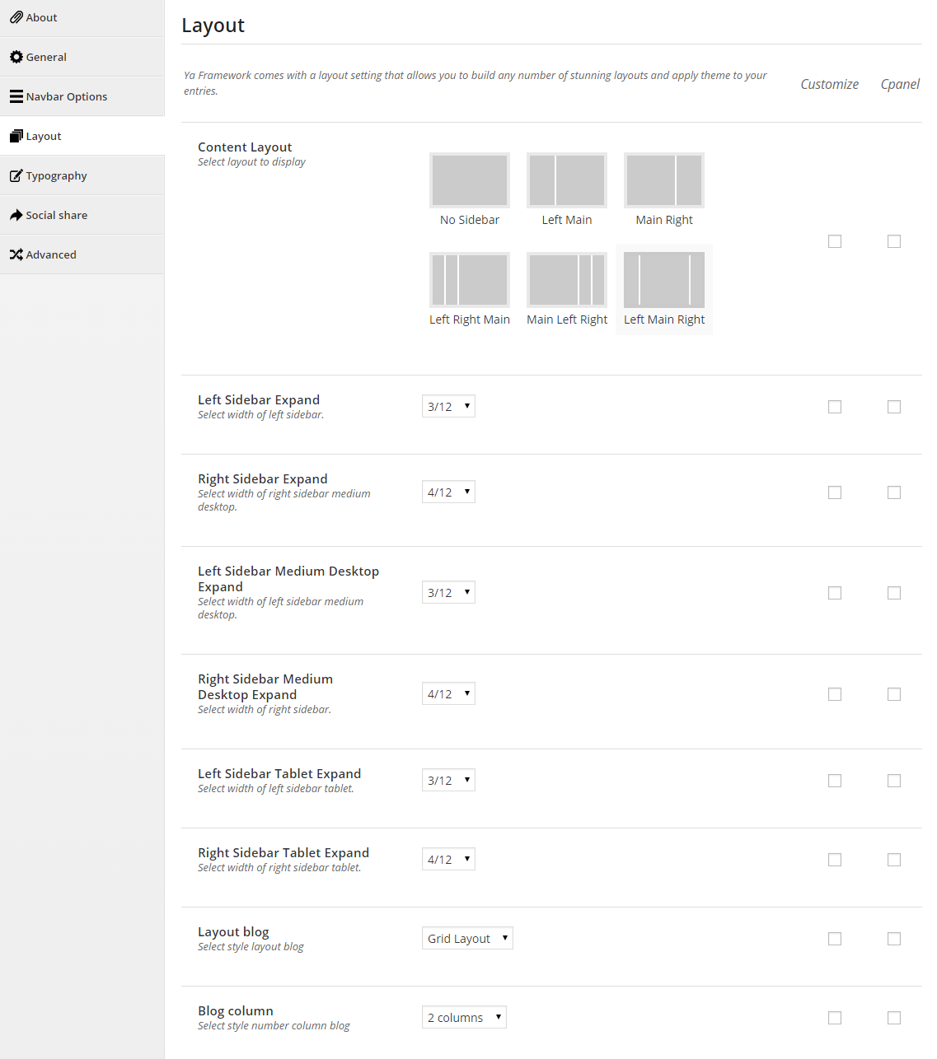
Task: Toggle Customize for Left Sidebar Medium Desktop
Action: 835,593
